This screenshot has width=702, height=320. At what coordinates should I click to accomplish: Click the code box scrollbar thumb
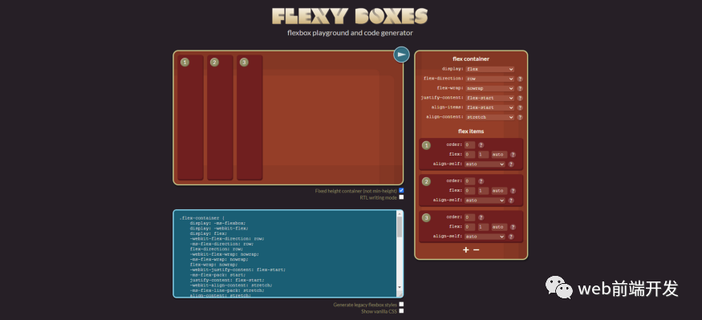(400, 227)
